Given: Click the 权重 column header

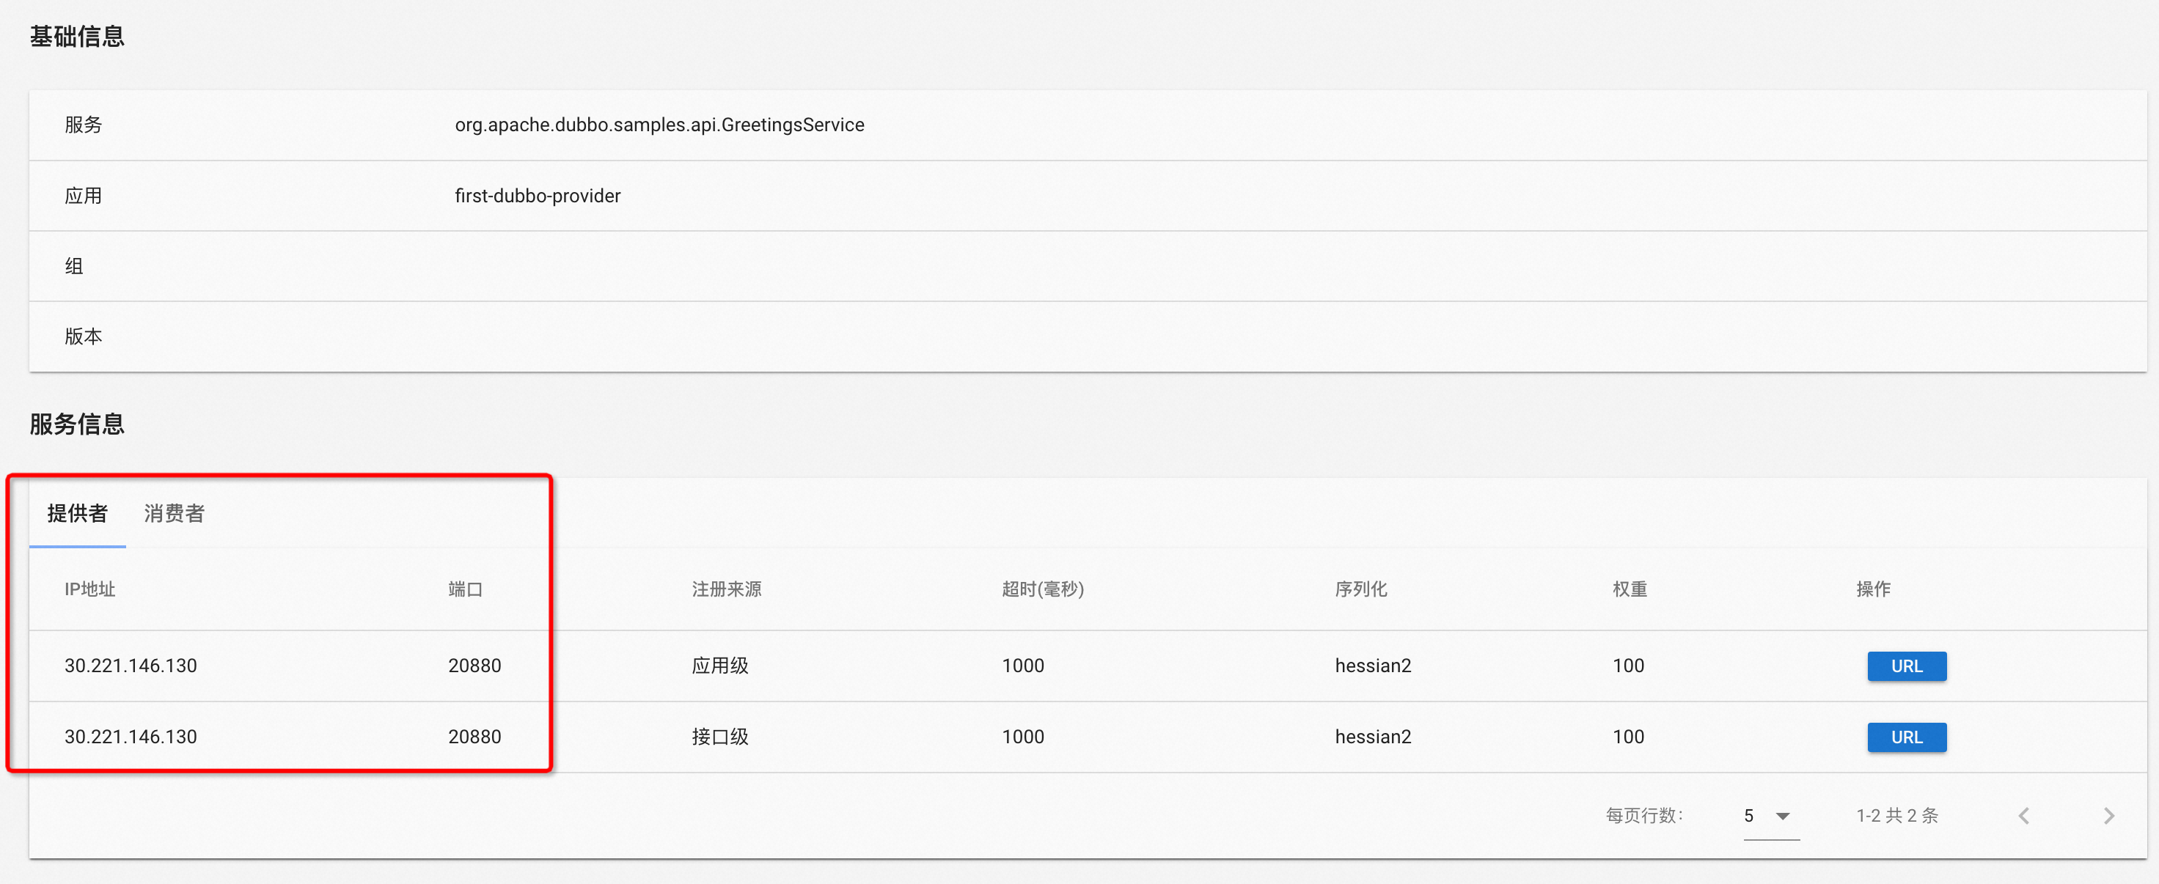Looking at the screenshot, I should pyautogui.click(x=1630, y=589).
